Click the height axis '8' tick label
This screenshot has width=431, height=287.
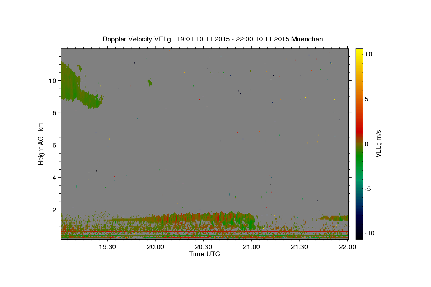54,113
